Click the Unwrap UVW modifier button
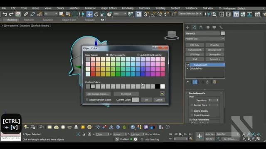This screenshot has height=149, width=266. [x=214, y=50]
